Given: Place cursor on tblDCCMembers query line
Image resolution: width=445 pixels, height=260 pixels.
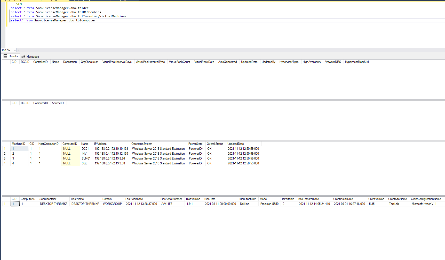Looking at the screenshot, I should pyautogui.click(x=56, y=12).
